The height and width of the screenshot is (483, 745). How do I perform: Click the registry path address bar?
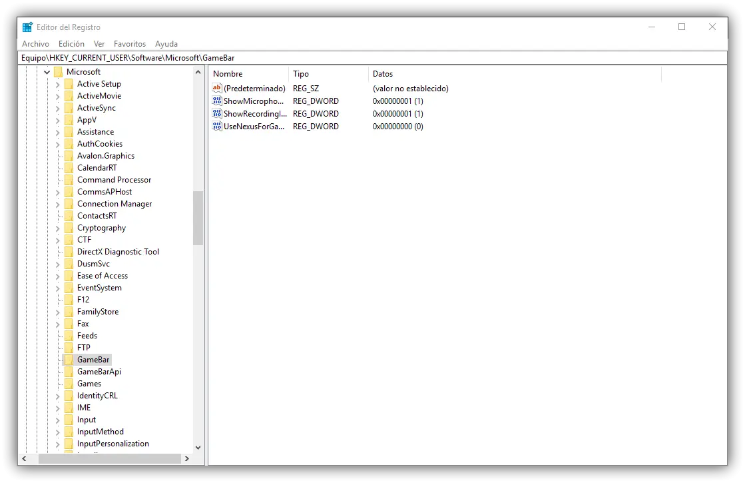coord(373,58)
